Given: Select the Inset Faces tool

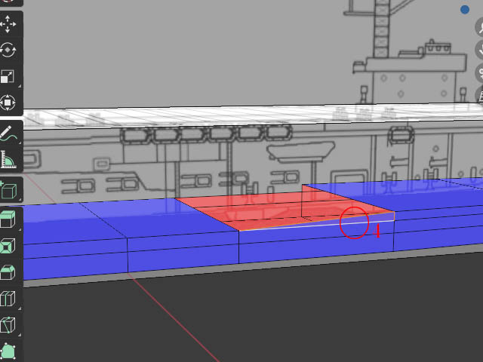Looking at the screenshot, I should 8,246.
